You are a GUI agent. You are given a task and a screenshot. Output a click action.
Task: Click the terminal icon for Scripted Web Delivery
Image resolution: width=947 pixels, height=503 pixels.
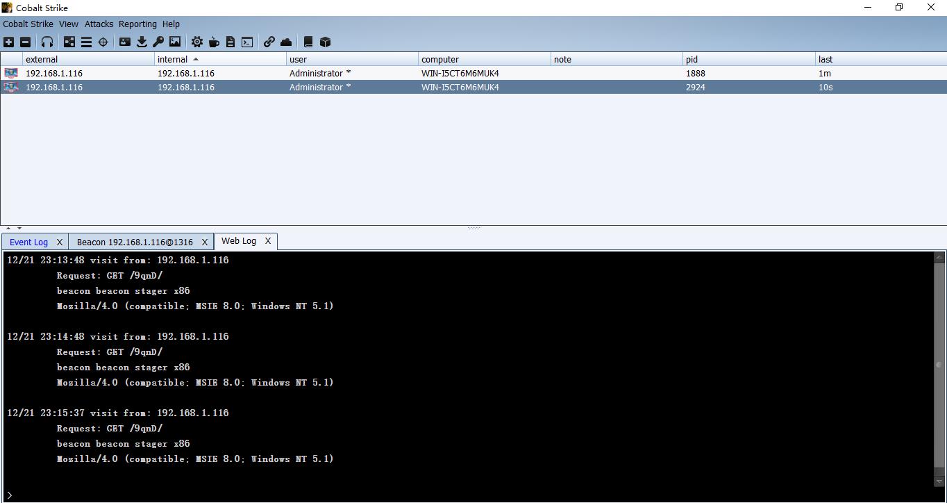pos(247,42)
